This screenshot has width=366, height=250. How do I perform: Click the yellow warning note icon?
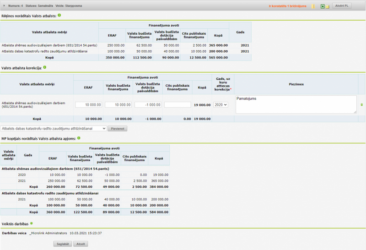[x=313, y=6]
